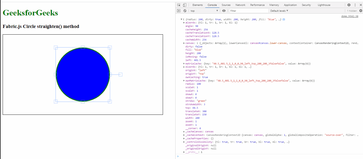The height and width of the screenshot is (159, 363).
Task: Select the blue circle on the canvas
Action: click(83, 75)
